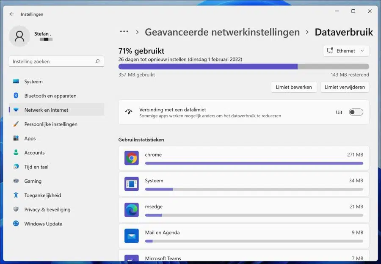Image resolution: width=381 pixels, height=264 pixels.
Task: Open Toegankelijkheid settings category
Action: tap(56, 195)
